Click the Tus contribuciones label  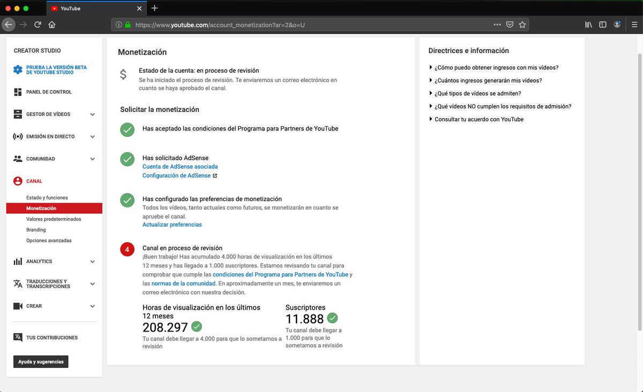click(52, 338)
